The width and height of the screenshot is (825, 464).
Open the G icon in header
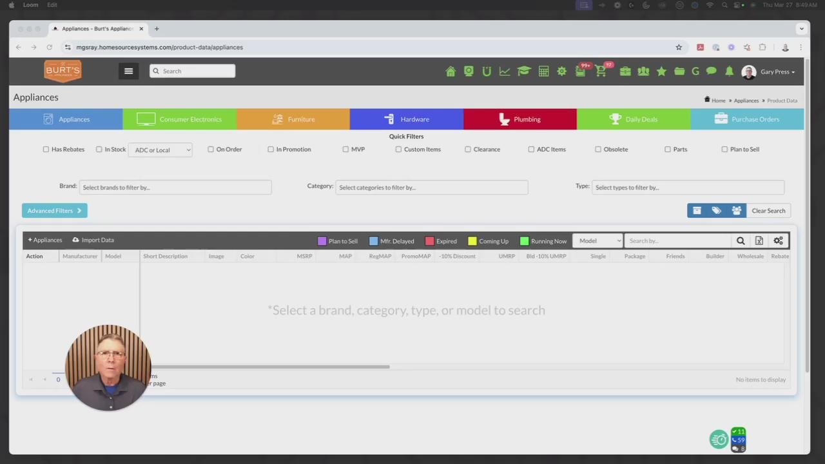coord(695,72)
